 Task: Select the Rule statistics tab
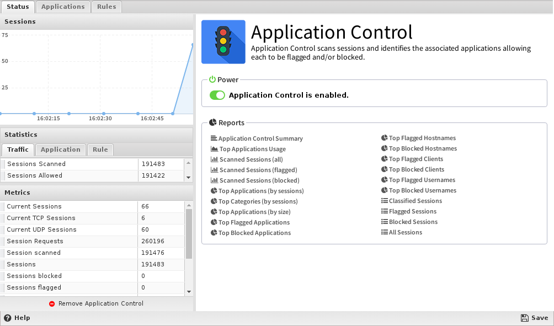[x=100, y=149]
